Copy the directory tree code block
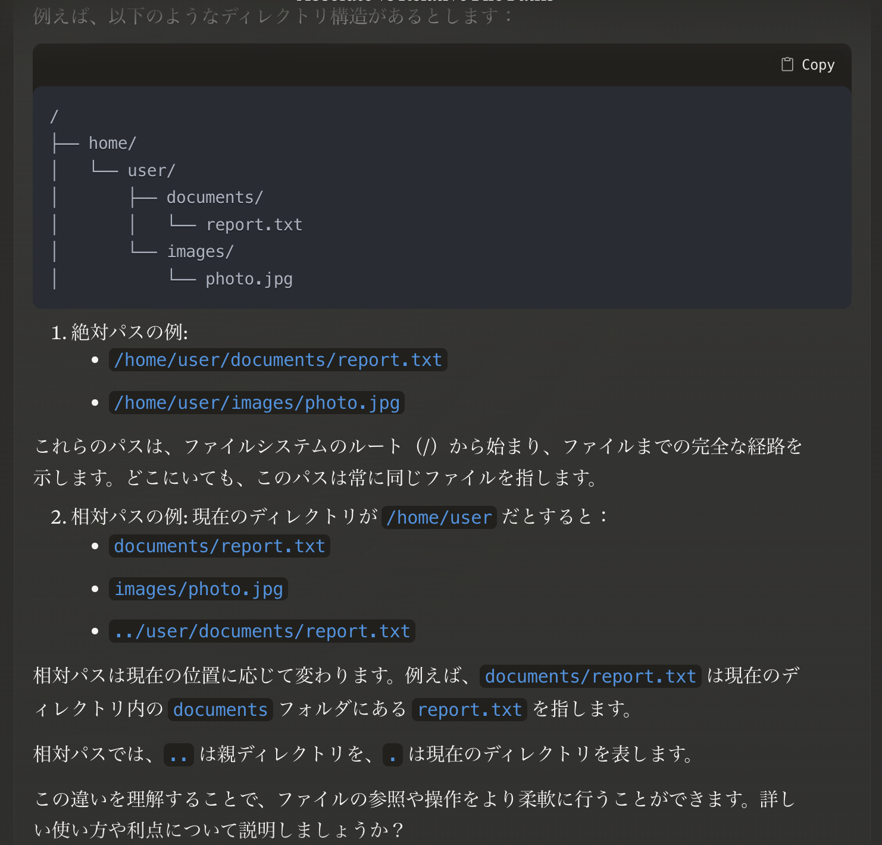This screenshot has width=882, height=845. 808,65
